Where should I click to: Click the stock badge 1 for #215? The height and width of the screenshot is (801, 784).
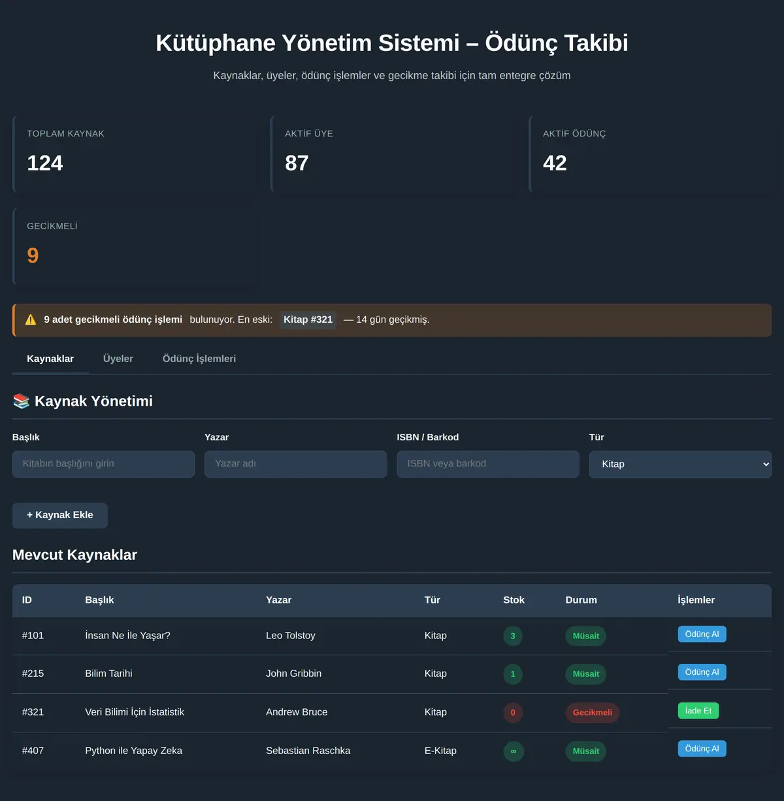click(513, 674)
